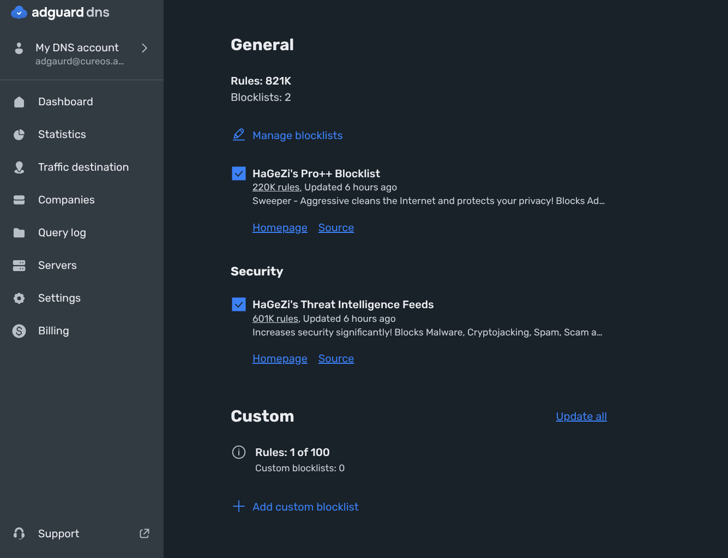The image size is (728, 558).
Task: Click the Support external link icon
Action: pyautogui.click(x=145, y=533)
